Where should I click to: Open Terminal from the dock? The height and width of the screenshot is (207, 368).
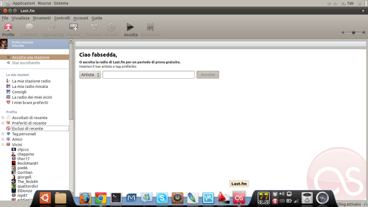(116, 198)
